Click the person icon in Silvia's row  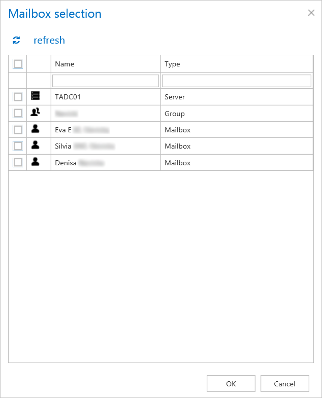coord(35,146)
